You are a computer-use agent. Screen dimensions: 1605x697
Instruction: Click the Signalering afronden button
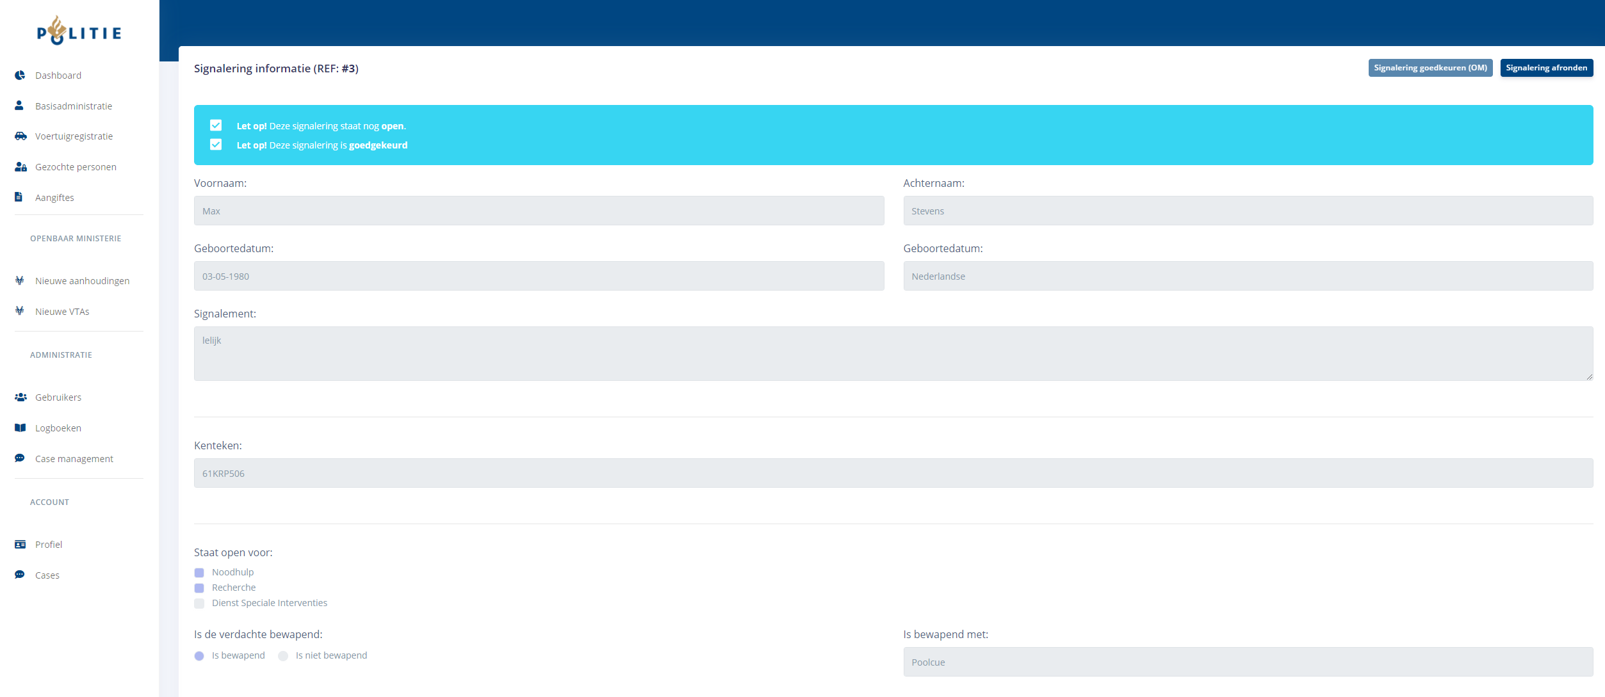(x=1546, y=68)
